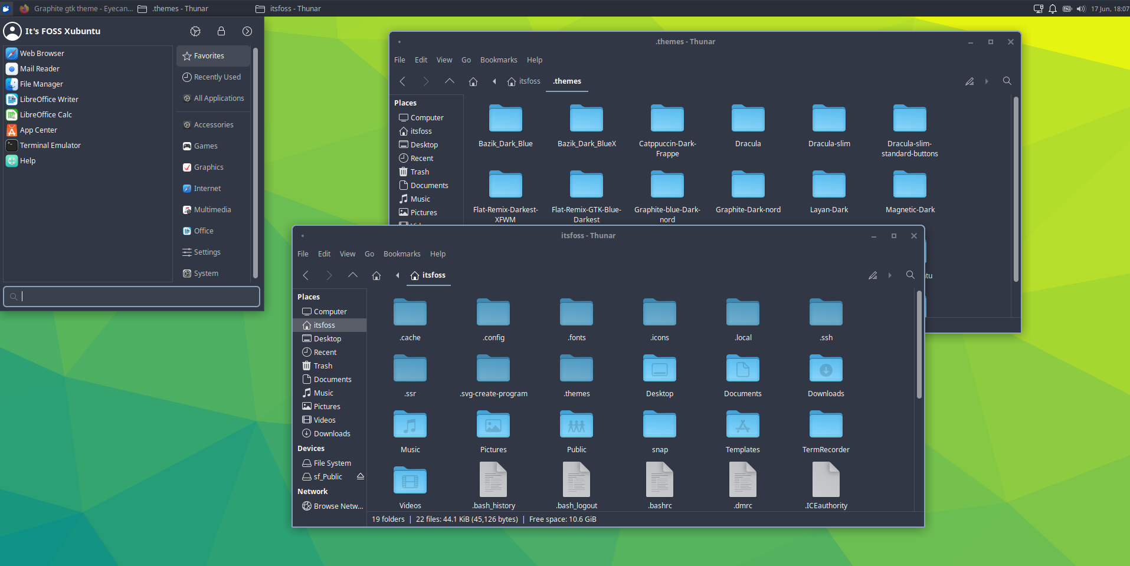Lock the screen using the padlock icon
The width and height of the screenshot is (1130, 566).
(221, 31)
